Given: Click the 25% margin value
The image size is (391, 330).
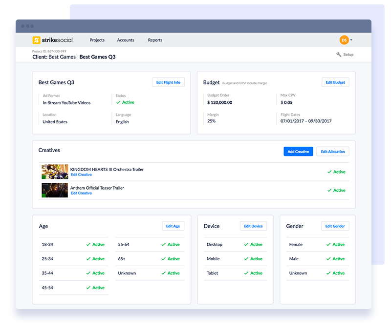Looking at the screenshot, I should point(212,121).
